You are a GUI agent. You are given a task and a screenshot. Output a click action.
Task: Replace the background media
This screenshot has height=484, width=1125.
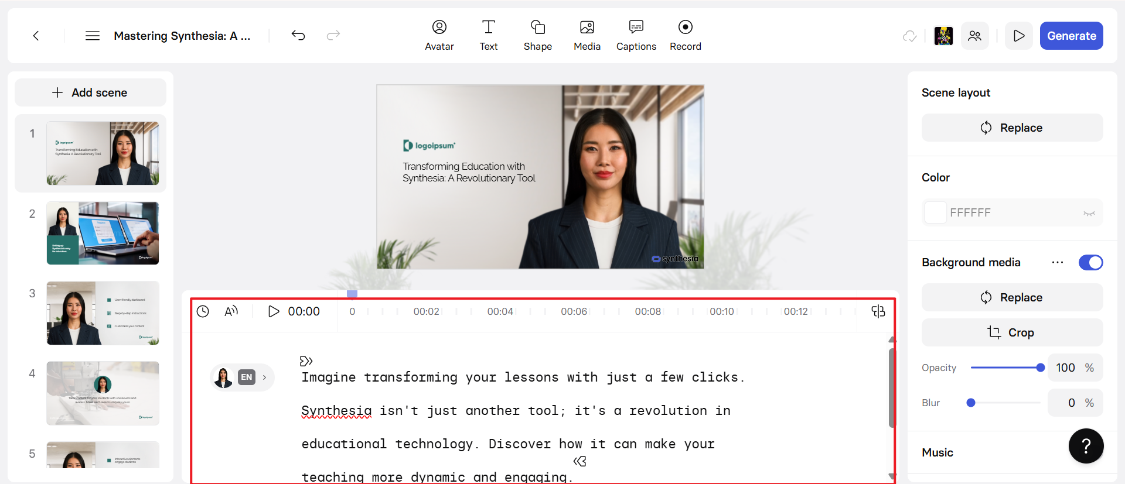click(x=1012, y=297)
